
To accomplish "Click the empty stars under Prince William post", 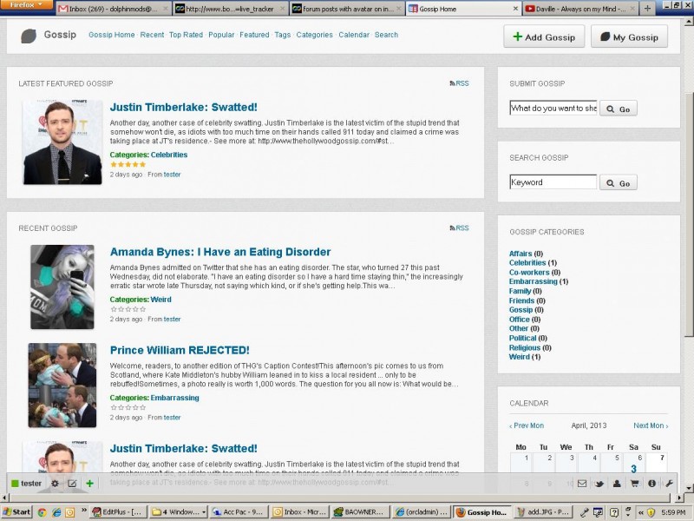I will 128,407.
